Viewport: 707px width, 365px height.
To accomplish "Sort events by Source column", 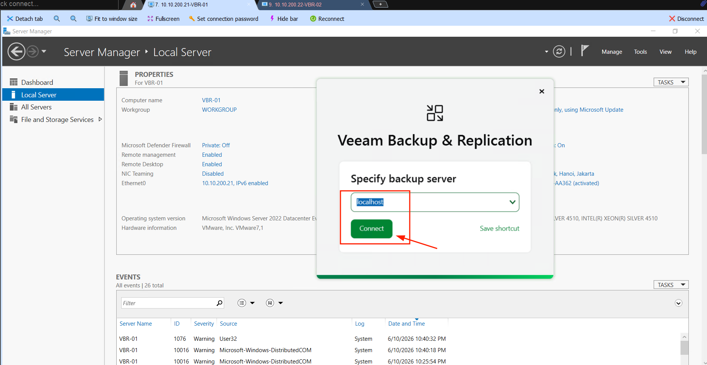I will point(228,324).
